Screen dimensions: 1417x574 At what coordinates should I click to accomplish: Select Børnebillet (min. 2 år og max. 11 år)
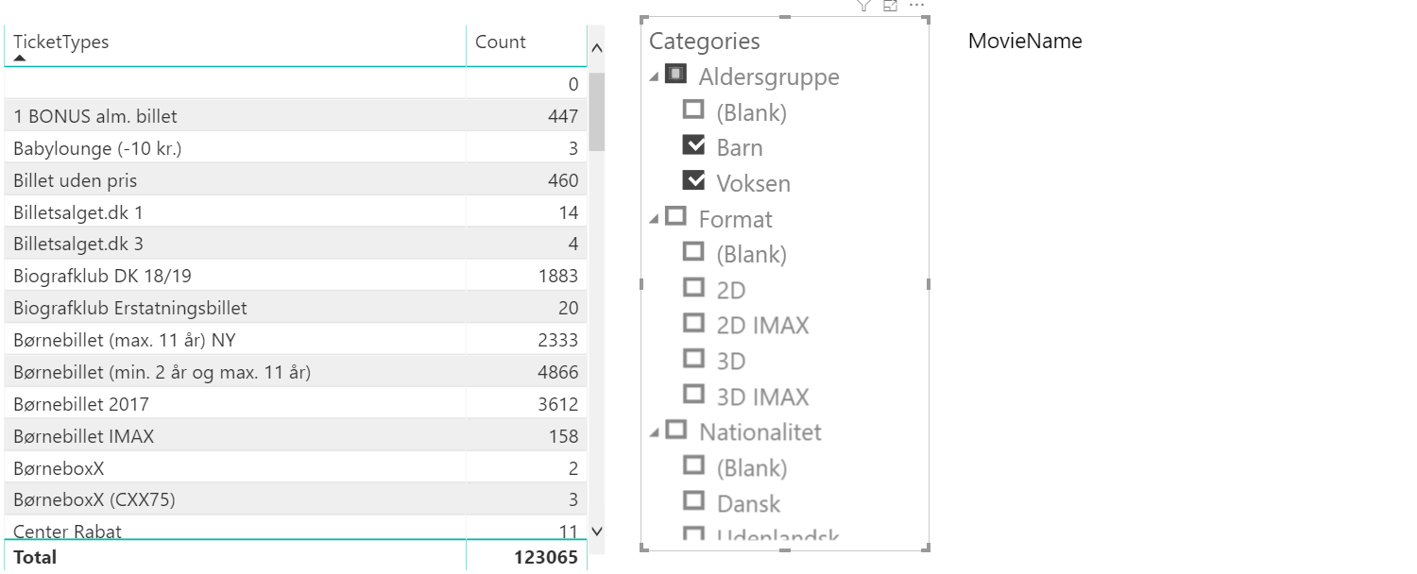pyautogui.click(x=296, y=372)
